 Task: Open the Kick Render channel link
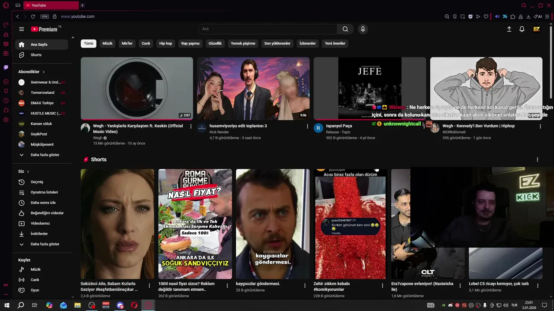219,132
